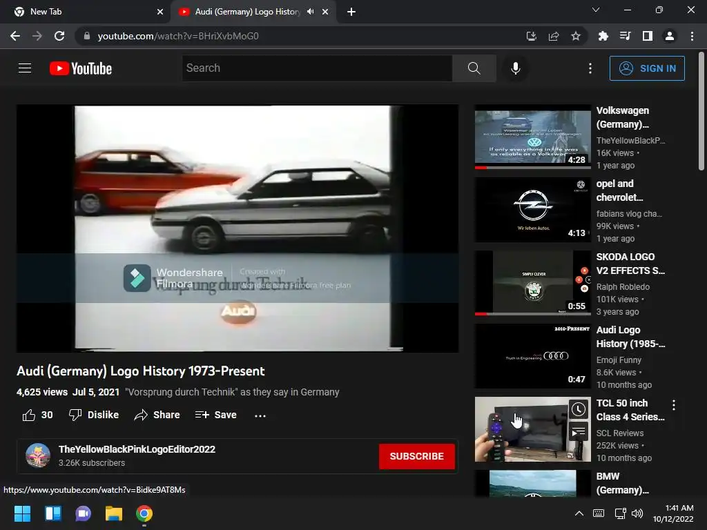The height and width of the screenshot is (530, 707).
Task: Open opel and chevrolet video thumbnail
Action: pyautogui.click(x=532, y=210)
